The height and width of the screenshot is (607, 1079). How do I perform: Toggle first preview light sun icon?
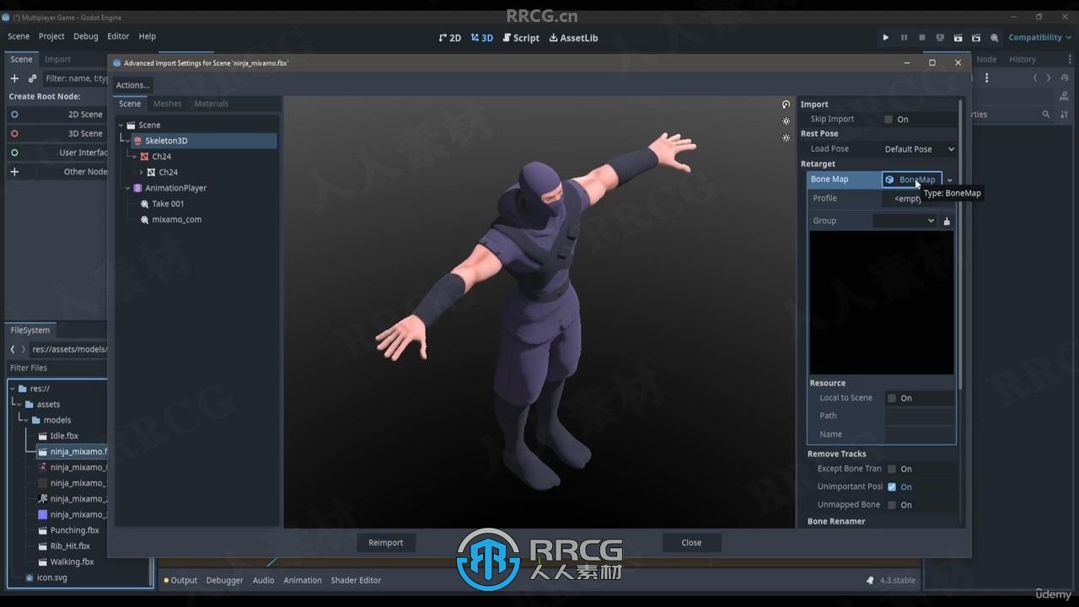pos(786,121)
